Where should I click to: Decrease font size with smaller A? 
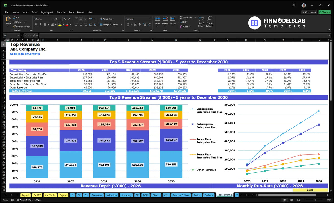coord(69,19)
